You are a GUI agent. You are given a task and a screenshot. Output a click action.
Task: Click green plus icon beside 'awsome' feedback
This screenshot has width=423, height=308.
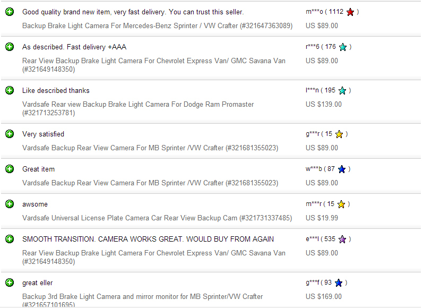point(10,204)
